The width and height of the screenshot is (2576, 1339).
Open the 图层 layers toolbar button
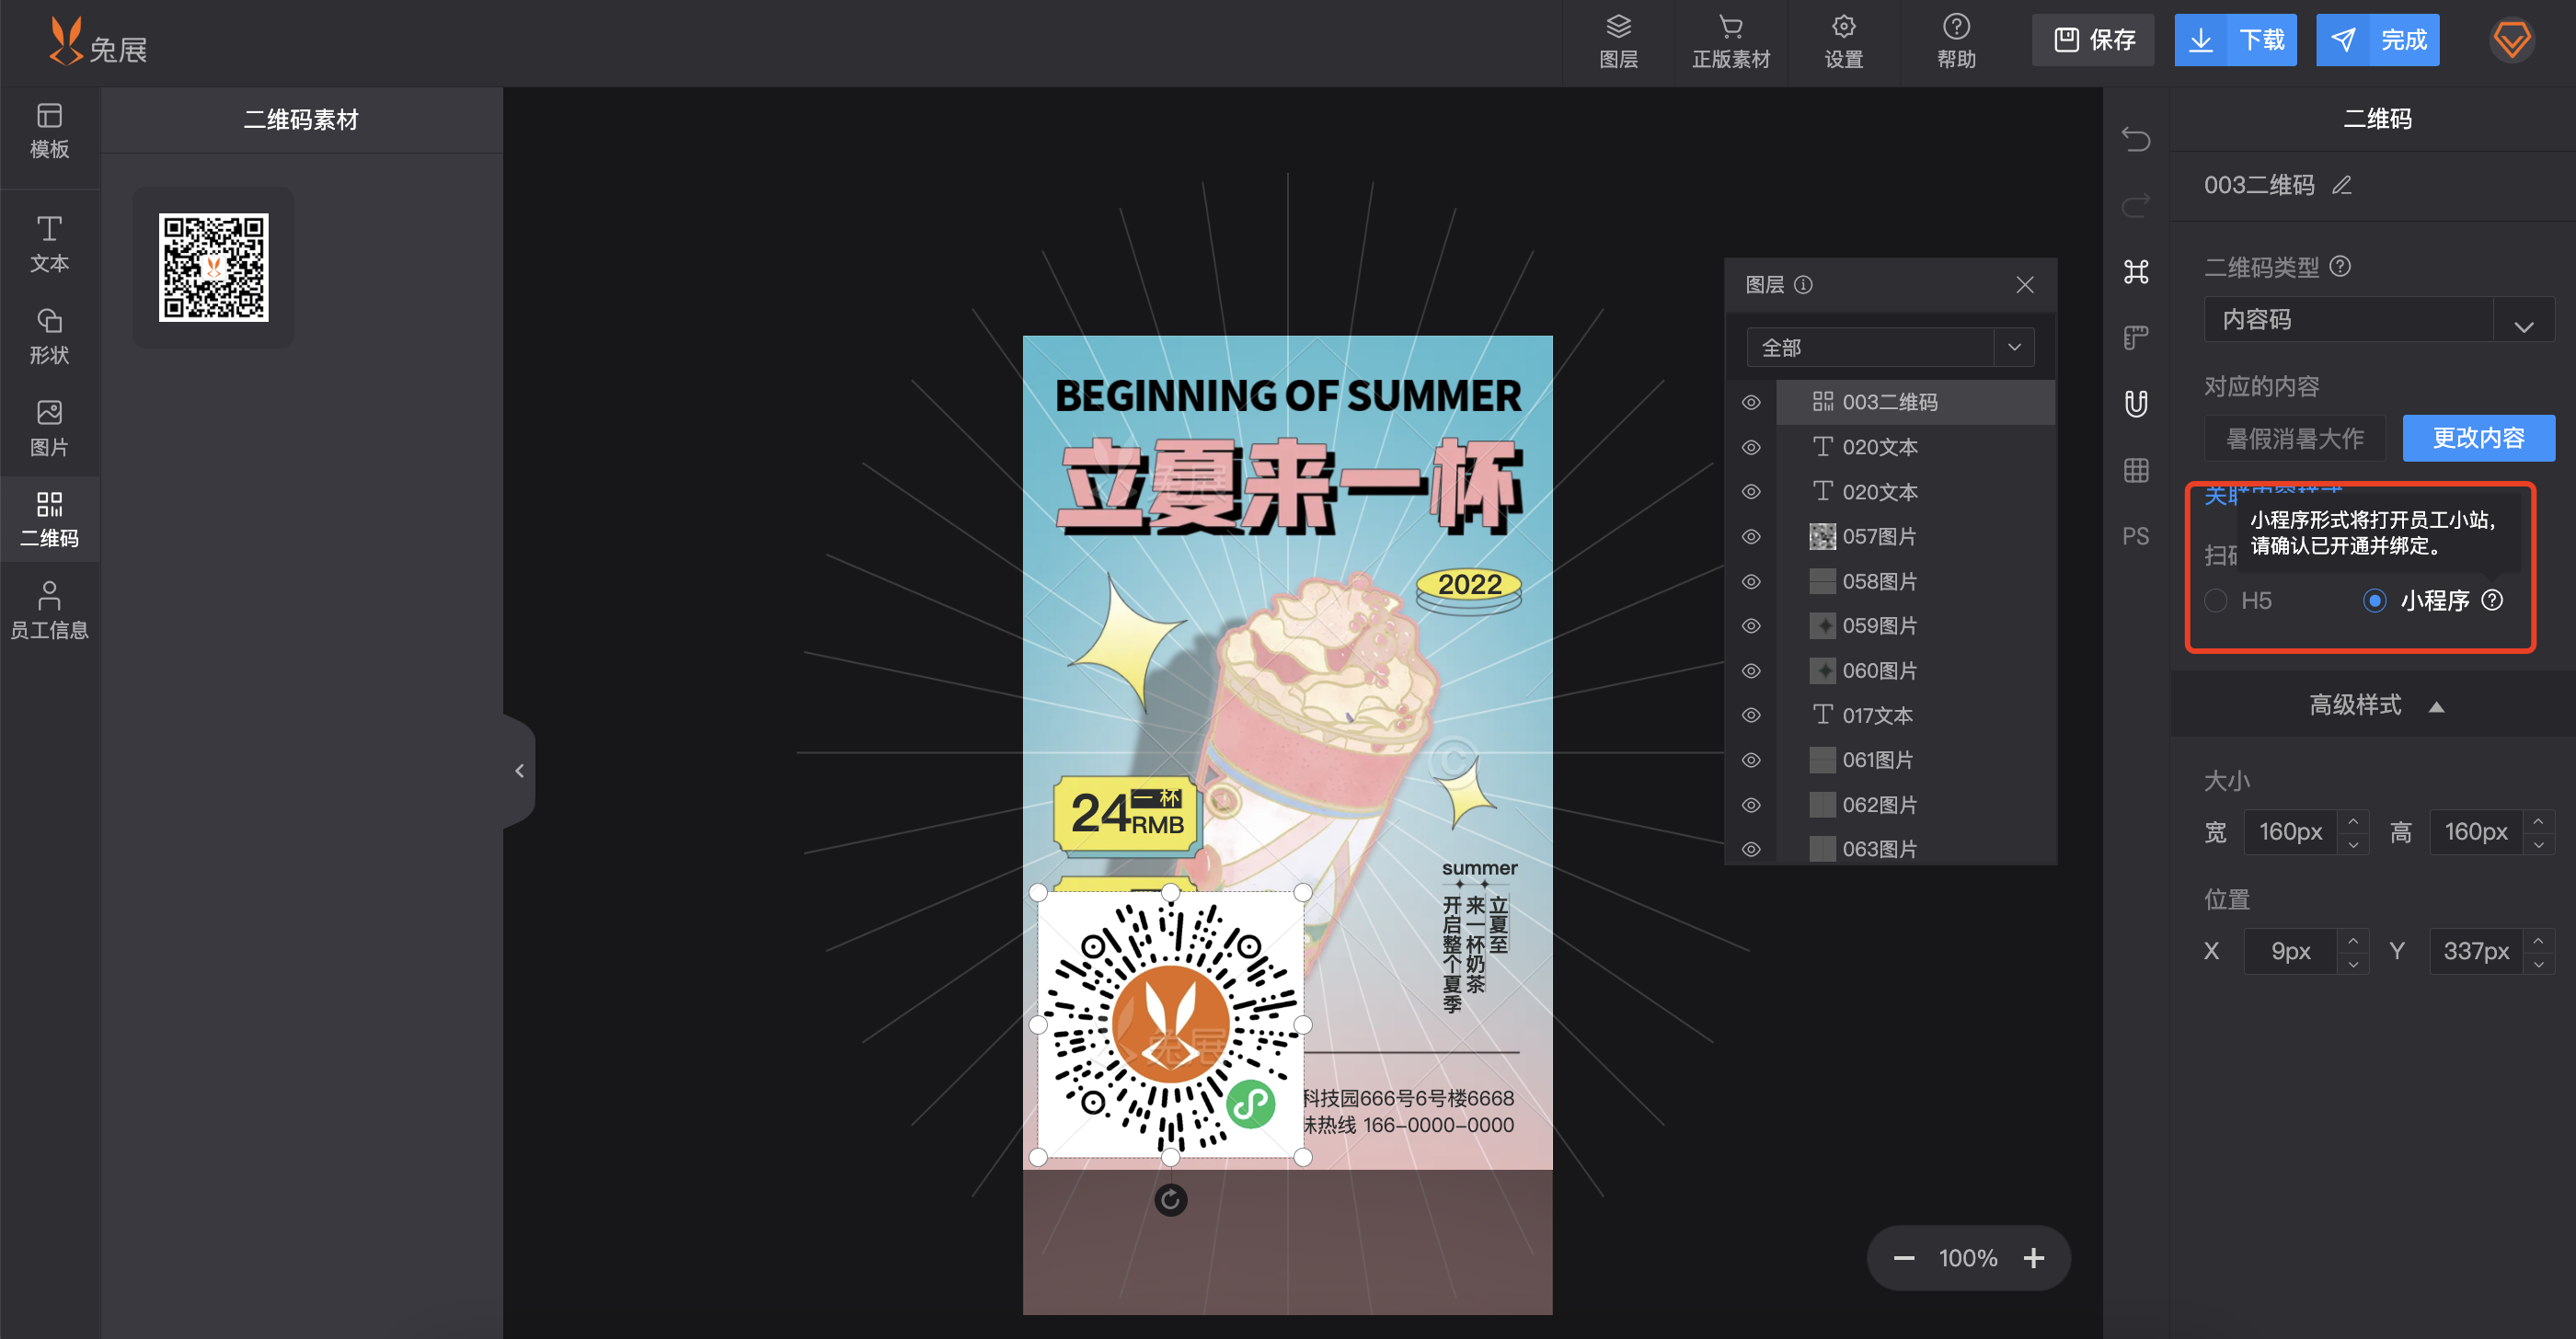point(1618,42)
